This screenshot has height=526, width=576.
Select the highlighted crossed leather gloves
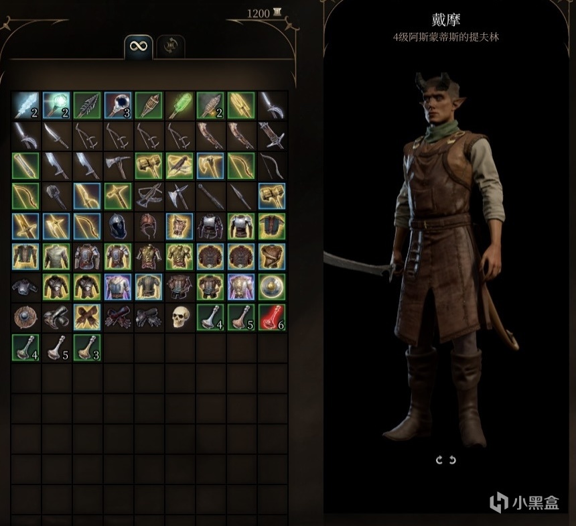coord(87,317)
